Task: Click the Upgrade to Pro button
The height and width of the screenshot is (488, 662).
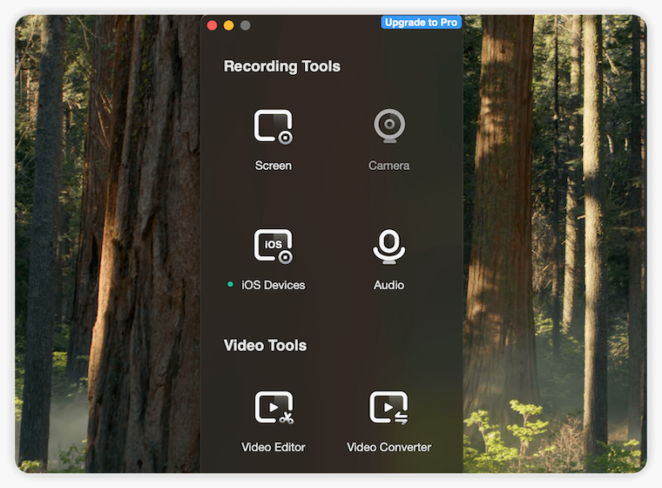Action: tap(421, 23)
